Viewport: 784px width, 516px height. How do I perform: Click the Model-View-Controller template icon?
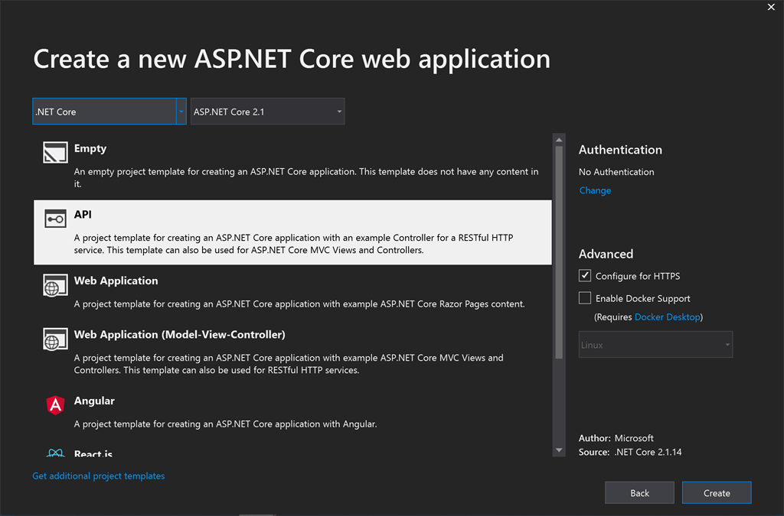pyautogui.click(x=55, y=339)
